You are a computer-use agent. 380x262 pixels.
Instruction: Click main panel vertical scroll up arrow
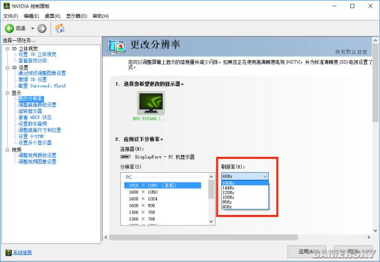pos(375,40)
